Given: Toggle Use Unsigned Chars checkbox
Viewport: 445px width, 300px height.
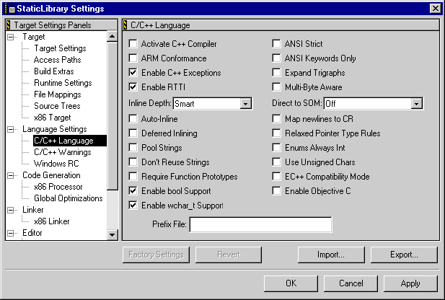Looking at the screenshot, I should 276,162.
